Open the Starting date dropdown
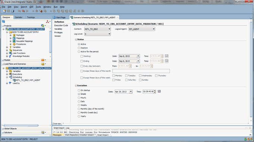The width and height of the screenshot is (254, 142). coord(138,56)
